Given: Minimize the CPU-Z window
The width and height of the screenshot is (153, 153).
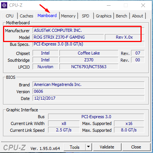Looking at the screenshot, I should click(x=109, y=5).
